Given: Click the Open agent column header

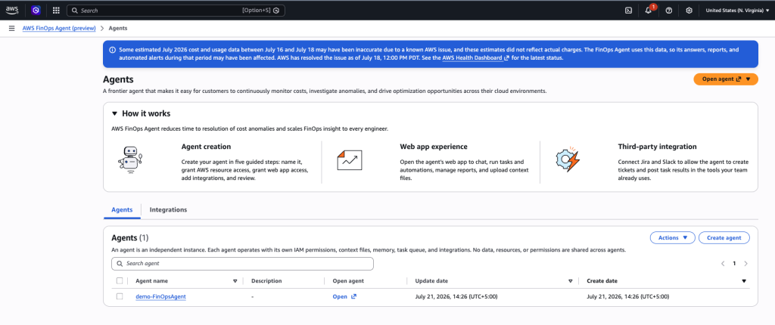Looking at the screenshot, I should point(348,281).
